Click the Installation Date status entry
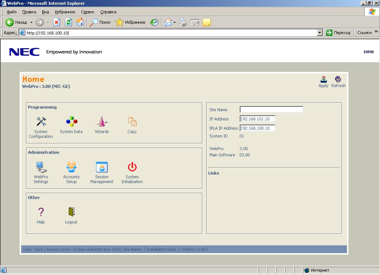This screenshot has width=380, height=275. (163, 249)
